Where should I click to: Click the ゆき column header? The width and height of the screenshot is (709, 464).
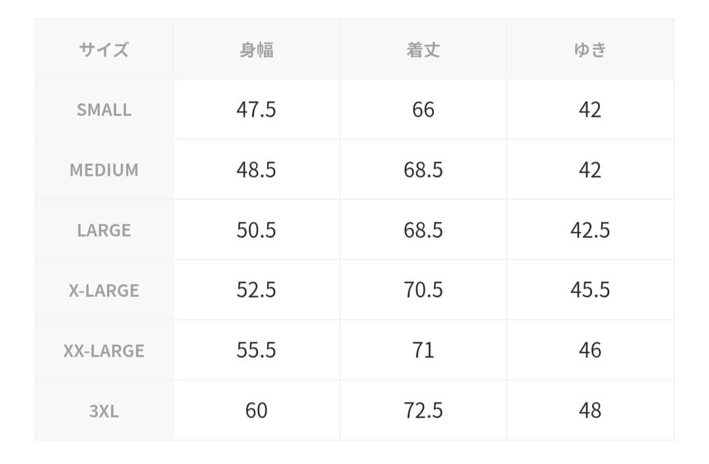pos(590,50)
